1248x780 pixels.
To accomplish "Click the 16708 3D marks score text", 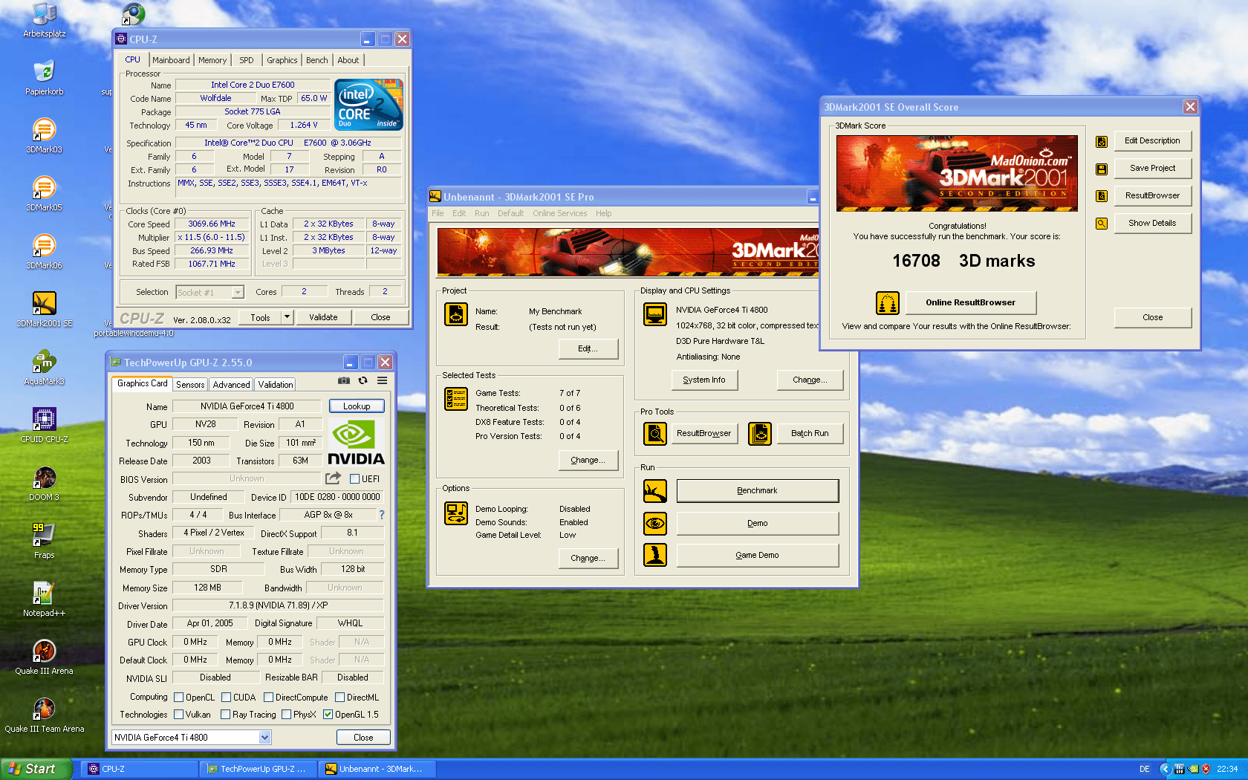I will pos(963,261).
